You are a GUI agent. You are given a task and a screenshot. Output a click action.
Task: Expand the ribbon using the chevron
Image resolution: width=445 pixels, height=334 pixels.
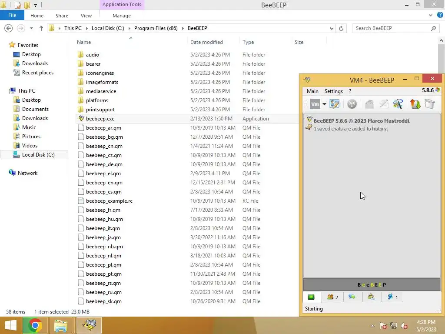pyautogui.click(x=431, y=15)
